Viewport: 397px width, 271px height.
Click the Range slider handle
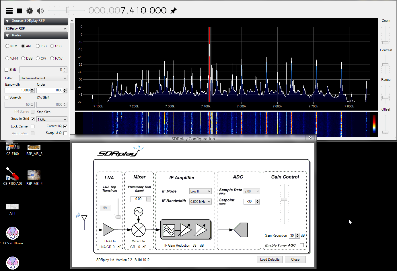386,97
